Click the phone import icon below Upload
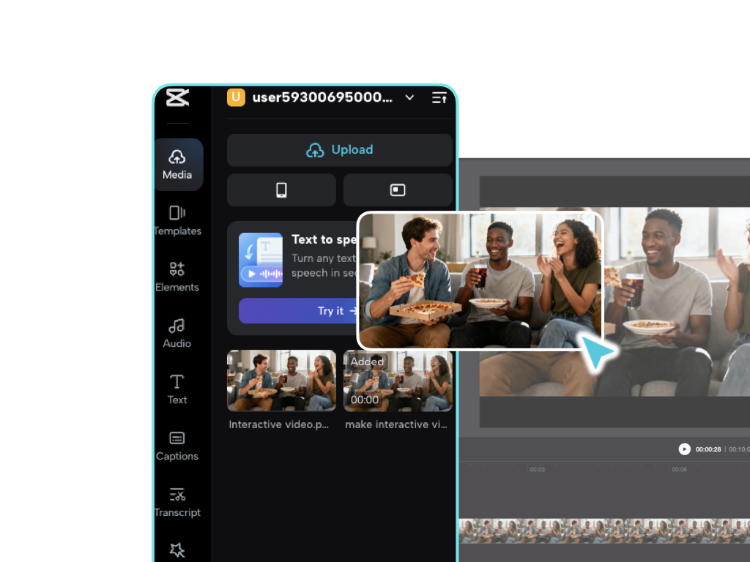The width and height of the screenshot is (750, 562). (x=281, y=190)
